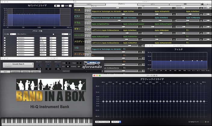
Task: Solo the ストリングス track in the mixer
Action: (88, 36)
